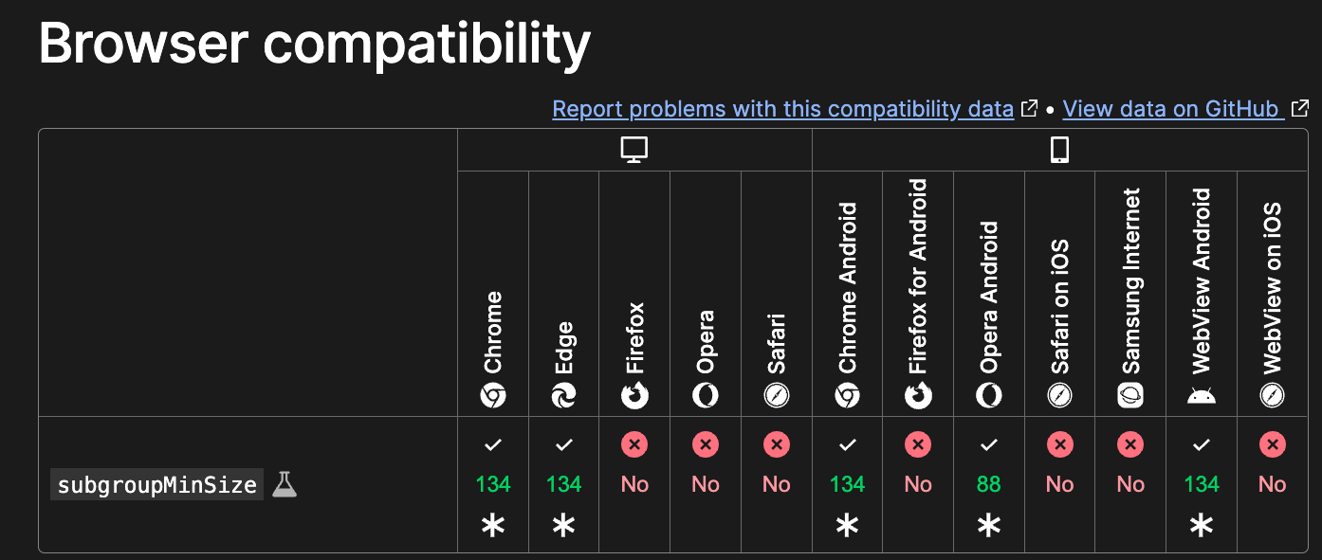Expand WebView Android 134 notes asterisk
The width and height of the screenshot is (1322, 560).
(x=1202, y=526)
